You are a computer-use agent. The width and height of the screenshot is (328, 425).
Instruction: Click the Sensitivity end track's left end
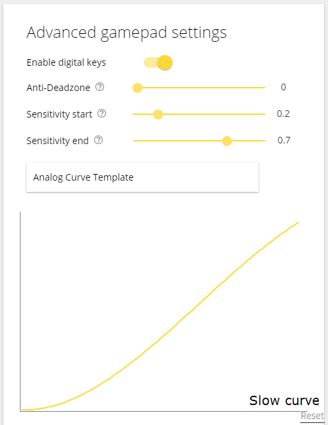pos(135,141)
